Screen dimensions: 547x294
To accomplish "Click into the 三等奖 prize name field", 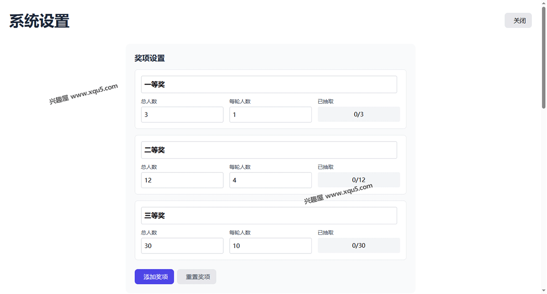I will coord(269,216).
